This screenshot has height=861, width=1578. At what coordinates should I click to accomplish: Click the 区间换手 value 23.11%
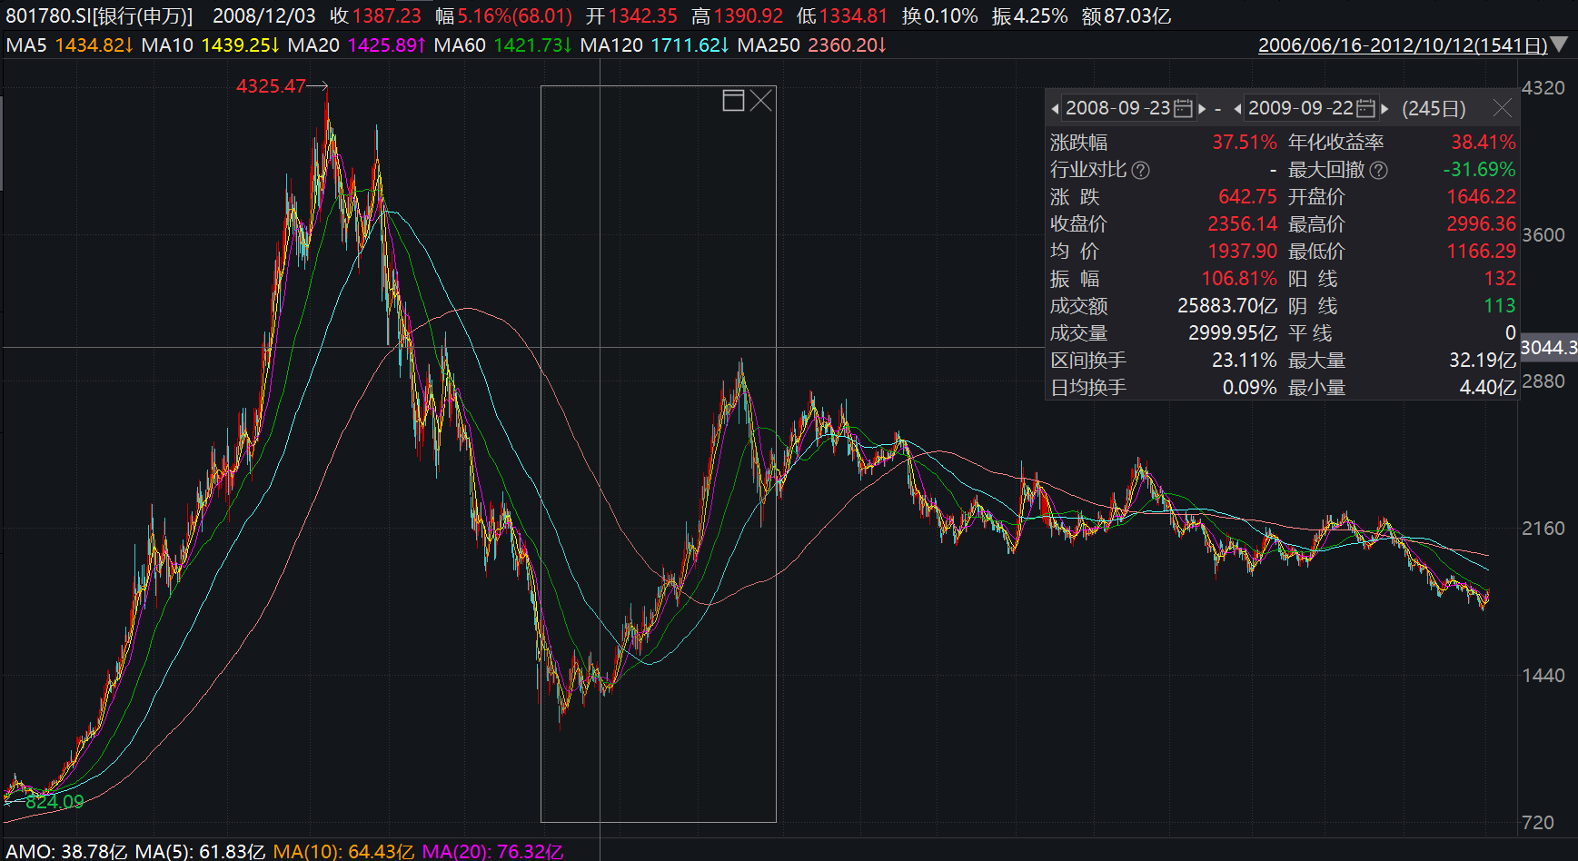pos(1245,361)
